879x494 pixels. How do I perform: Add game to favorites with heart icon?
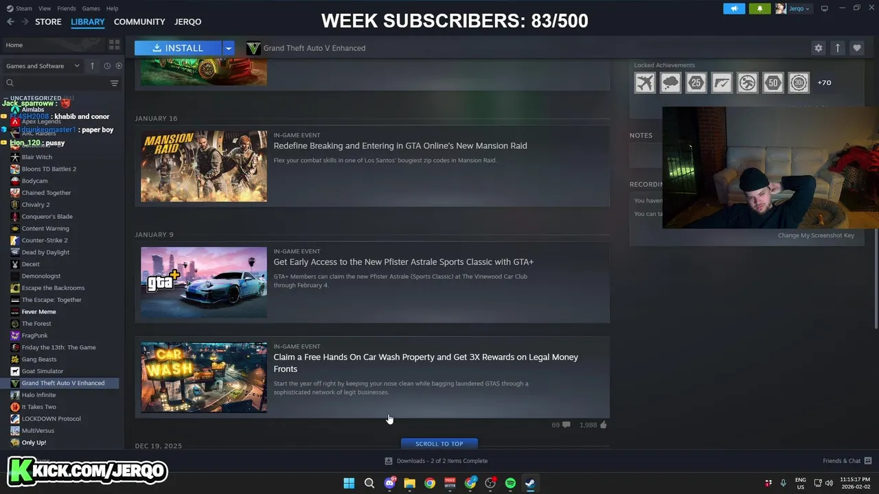pos(856,48)
